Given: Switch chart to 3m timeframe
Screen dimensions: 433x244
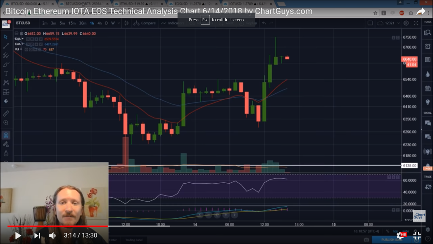Looking at the screenshot, I should point(53,23).
